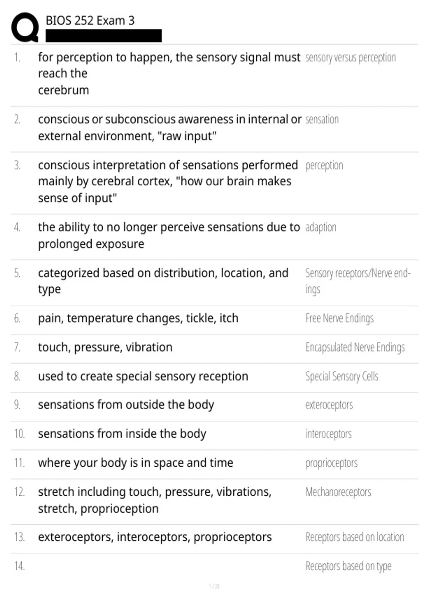Click the "BIOS 252 Exam 3" title
The width and height of the screenshot is (428, 606).
click(90, 21)
